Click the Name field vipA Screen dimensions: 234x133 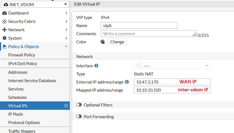click(x=139, y=25)
